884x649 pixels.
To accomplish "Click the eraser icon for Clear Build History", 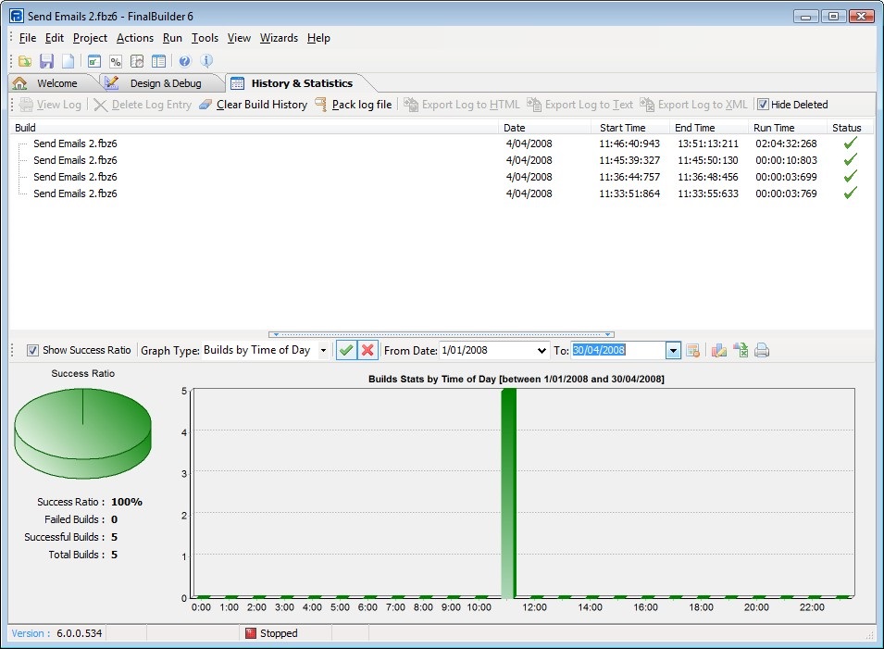I will tap(205, 105).
